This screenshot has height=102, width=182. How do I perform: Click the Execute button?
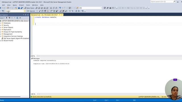click(x=31, y=11)
